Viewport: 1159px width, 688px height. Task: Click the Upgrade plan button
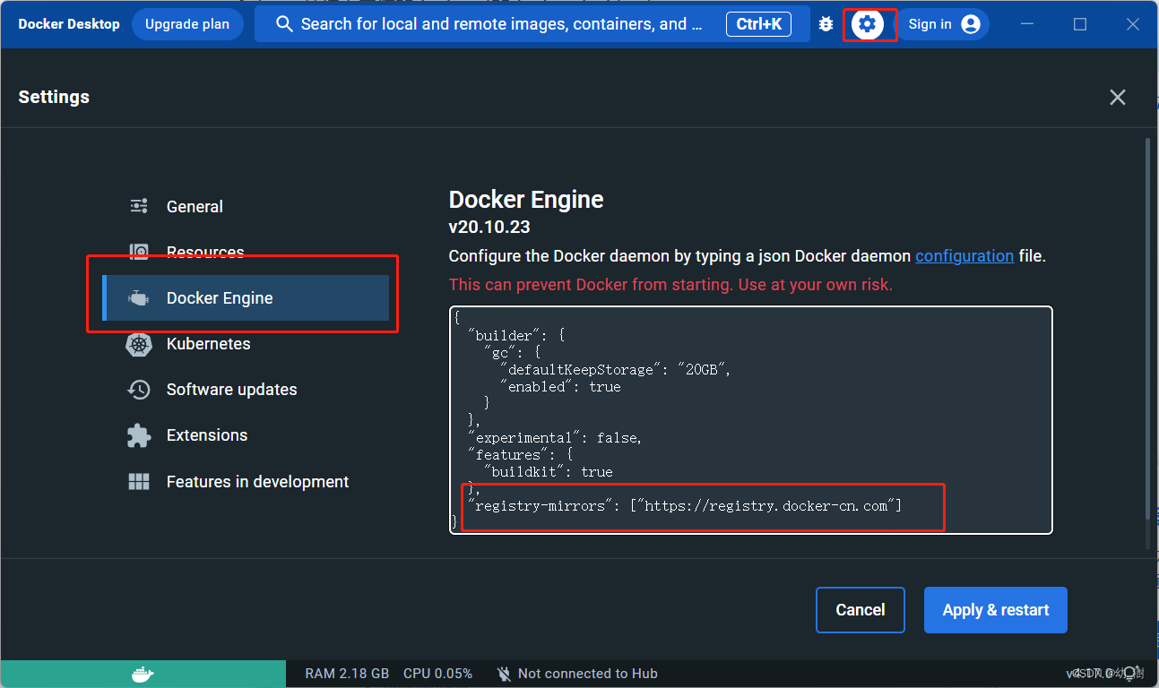187,24
